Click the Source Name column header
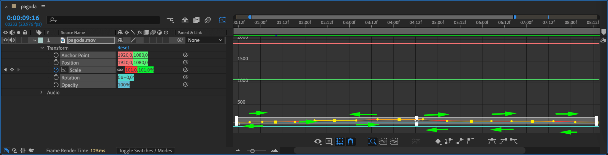 tap(73, 33)
